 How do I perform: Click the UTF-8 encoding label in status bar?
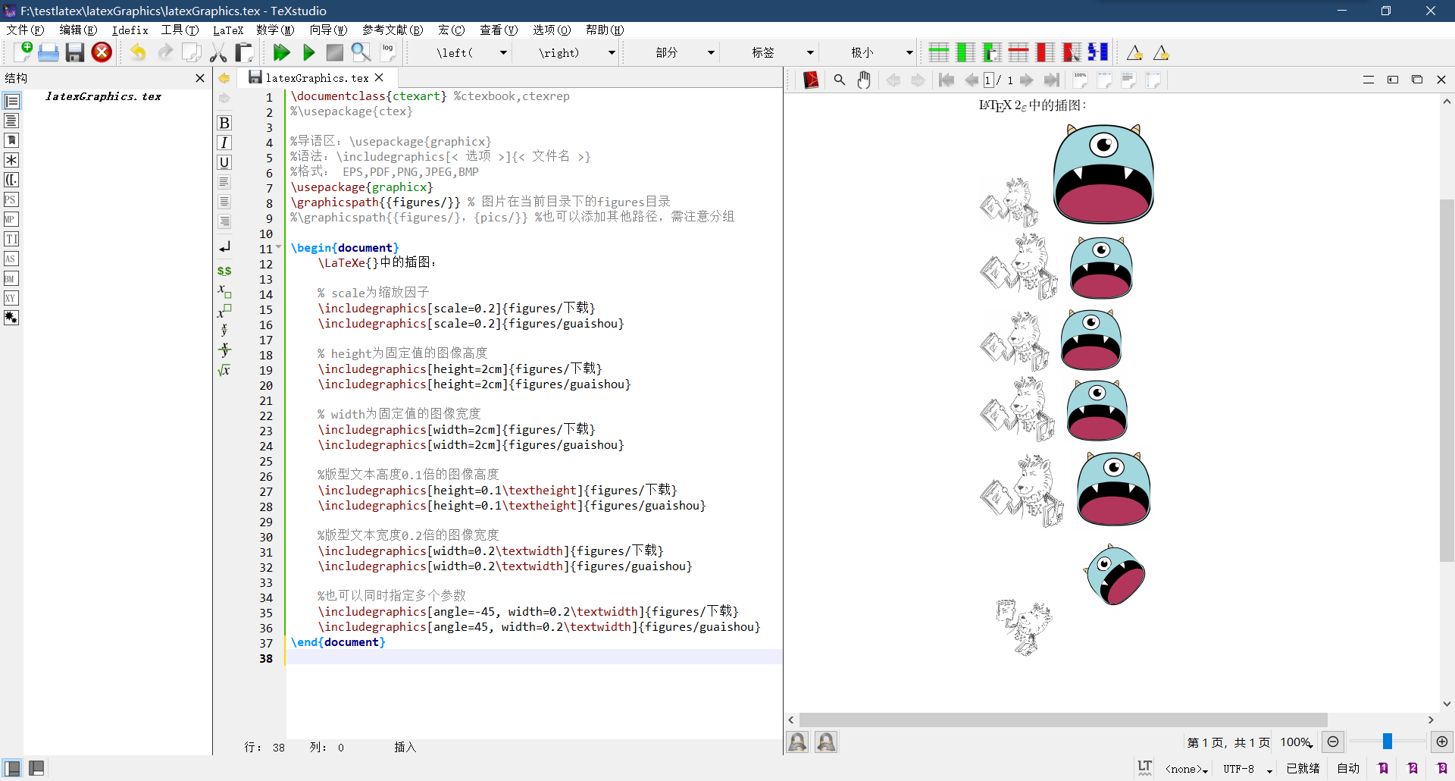(1238, 768)
